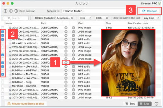Uncheck Bob Dilan – Like A Rol checkbox
The height and width of the screenshot is (108, 163).
coord(3,66)
